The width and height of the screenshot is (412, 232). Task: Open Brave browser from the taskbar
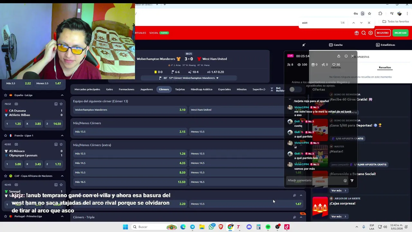[x=221, y=227]
